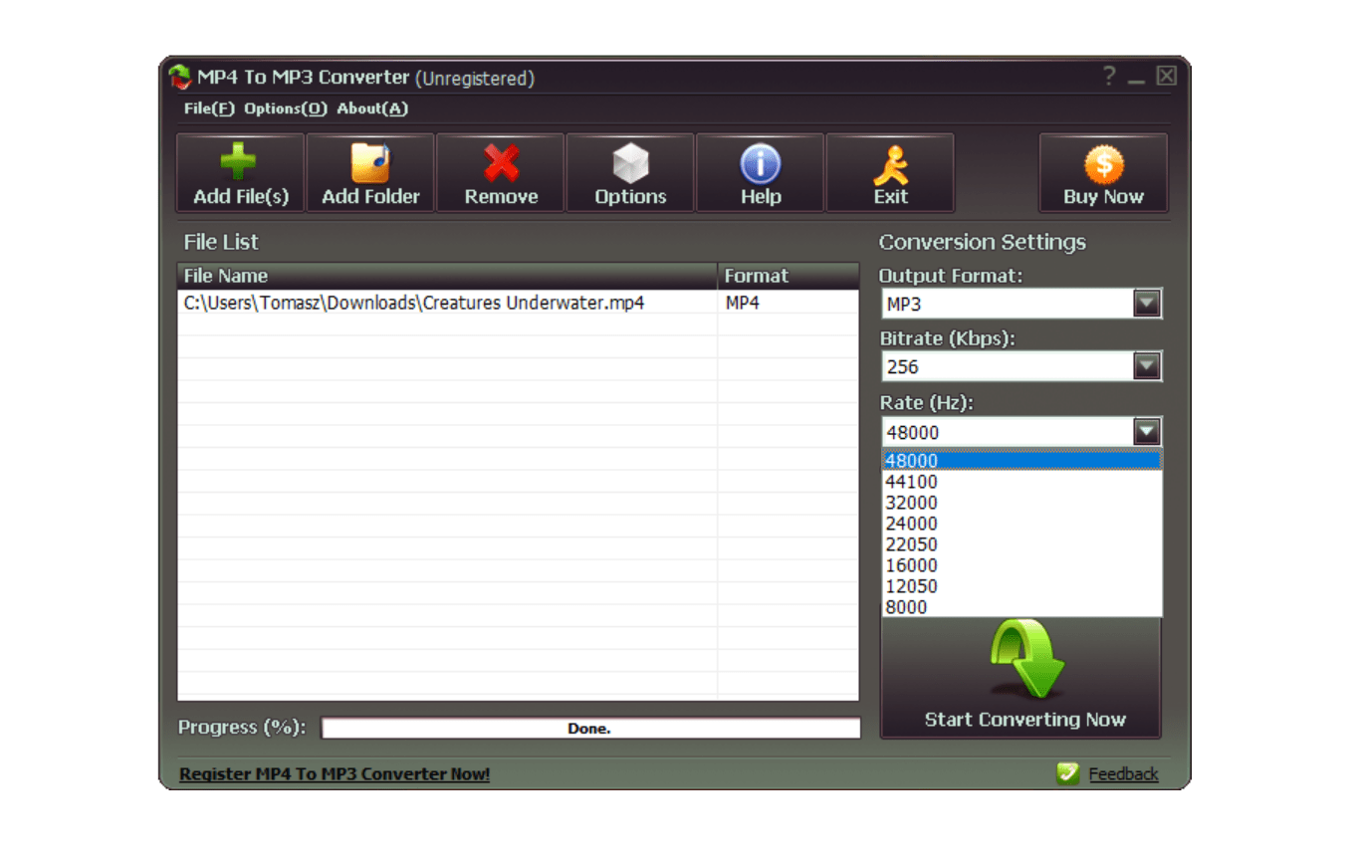Select 44100 in the rate list
Screen dimensions: 1355x864
click(x=1022, y=482)
